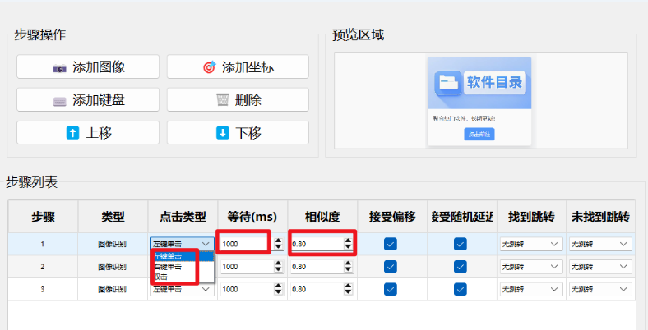Click the 接受偏移 column header
This screenshot has height=330, width=648.
pyautogui.click(x=392, y=217)
